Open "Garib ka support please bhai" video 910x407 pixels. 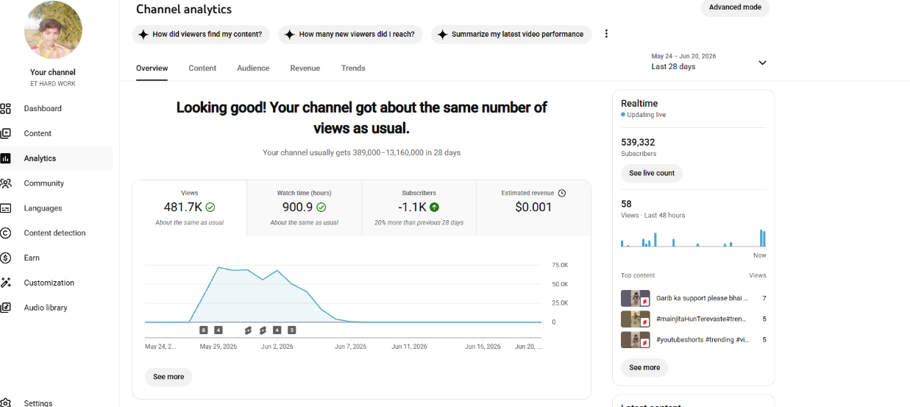(694, 298)
